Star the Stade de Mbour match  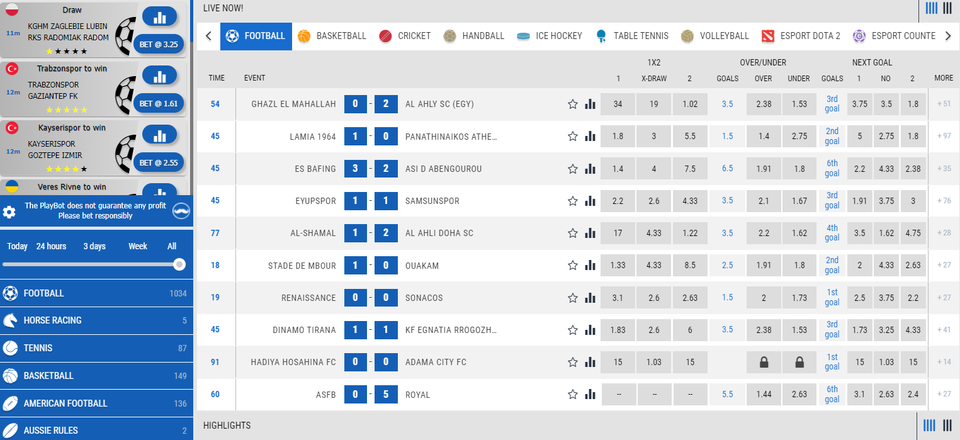pos(573,266)
